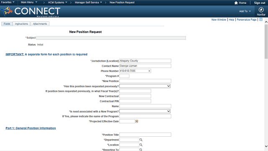Switch to the Instructions tab
This screenshot has width=268, height=151.
tap(21, 23)
